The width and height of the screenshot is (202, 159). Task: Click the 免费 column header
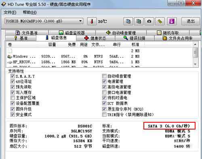click(x=72, y=44)
